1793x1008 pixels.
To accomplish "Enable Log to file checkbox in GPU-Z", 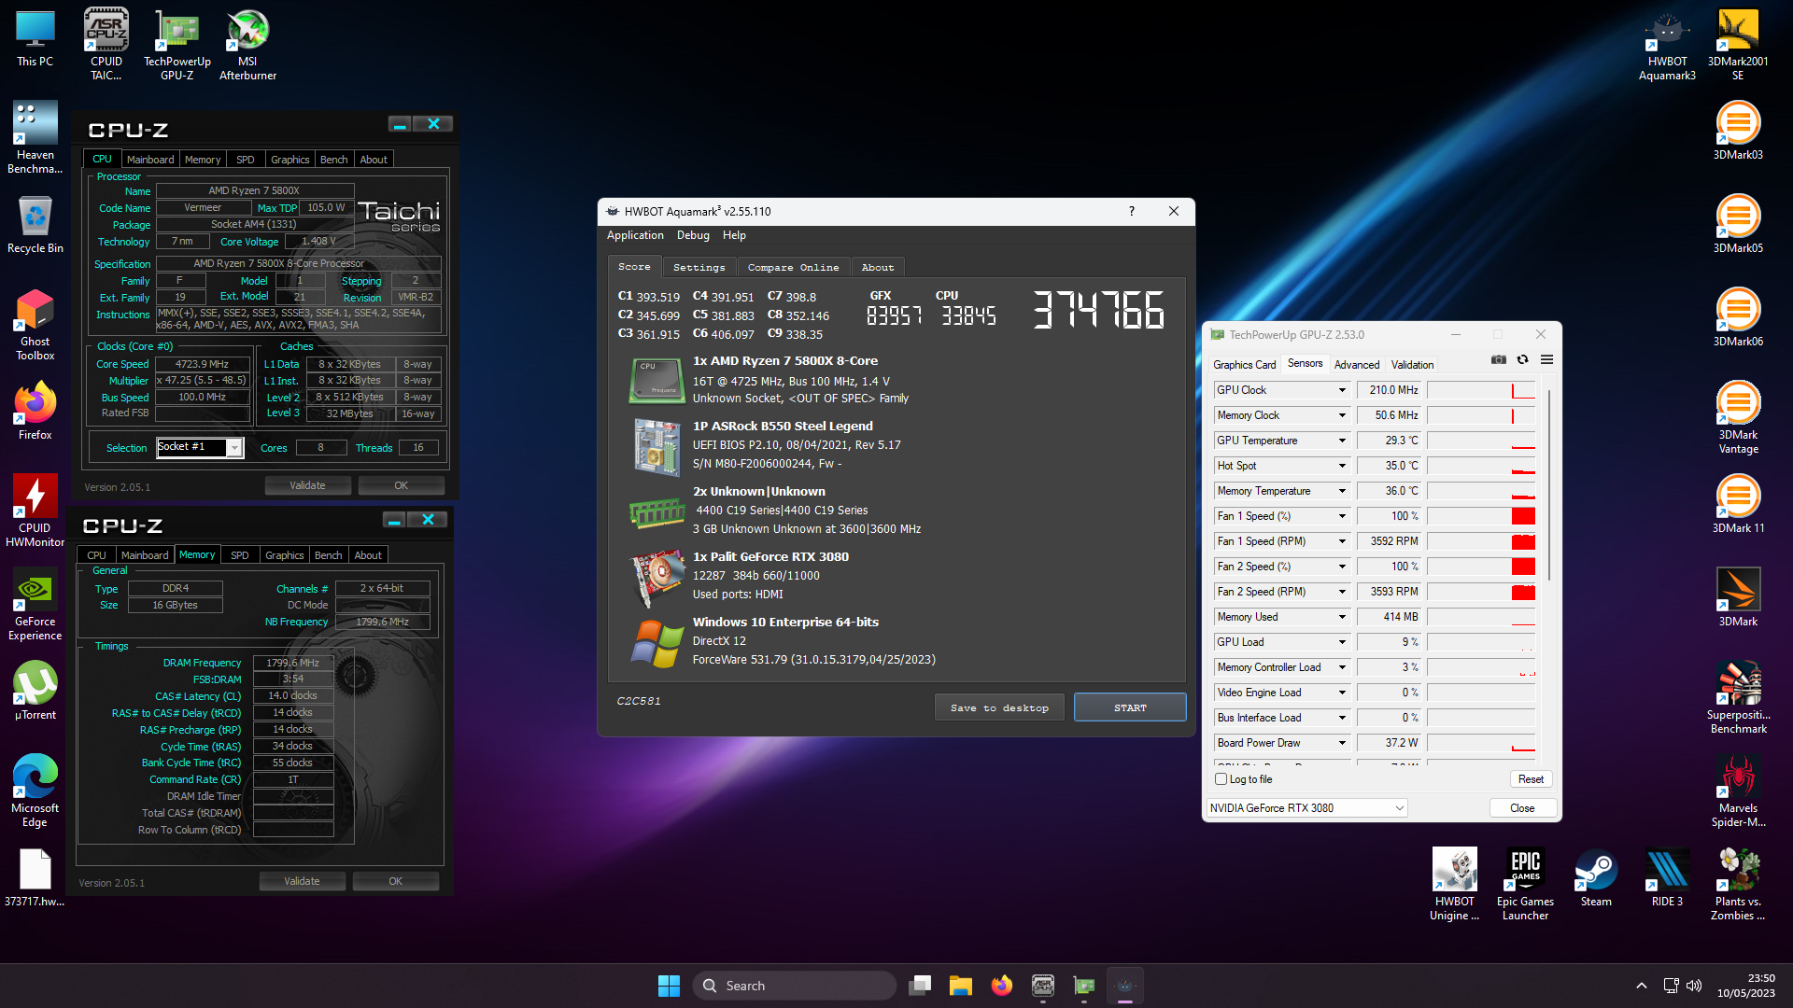I will (x=1221, y=778).
